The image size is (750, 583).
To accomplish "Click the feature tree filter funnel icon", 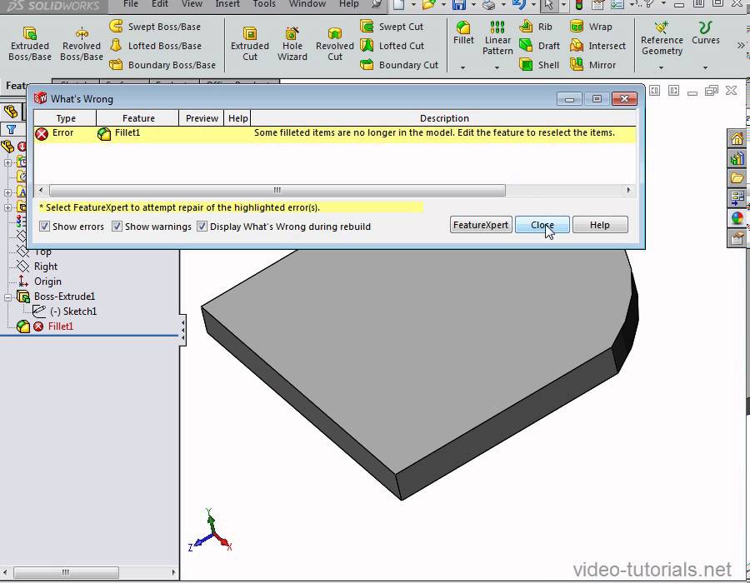I will pyautogui.click(x=11, y=129).
